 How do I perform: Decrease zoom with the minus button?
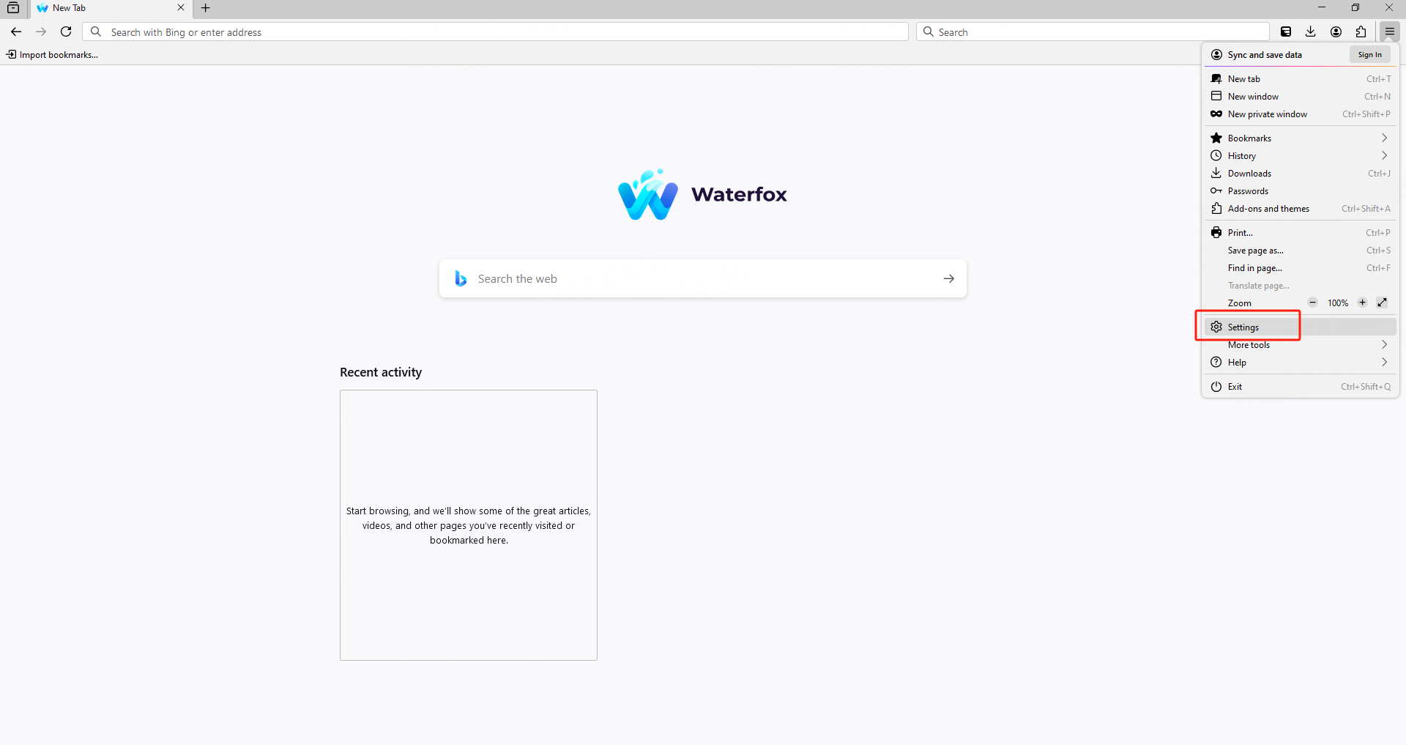coord(1313,303)
